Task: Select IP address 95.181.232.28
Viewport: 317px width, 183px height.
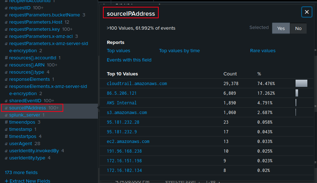Action: click(123, 122)
